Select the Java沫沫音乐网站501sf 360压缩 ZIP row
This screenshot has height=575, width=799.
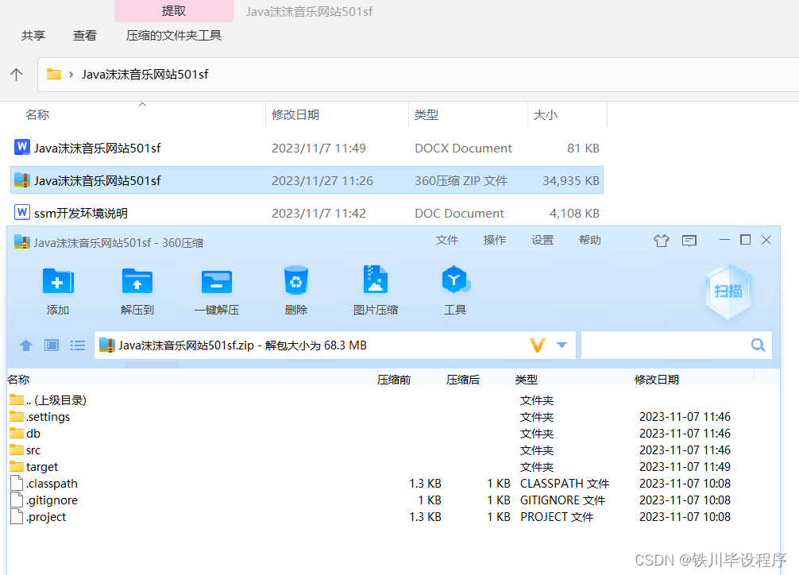pyautogui.click(x=307, y=180)
